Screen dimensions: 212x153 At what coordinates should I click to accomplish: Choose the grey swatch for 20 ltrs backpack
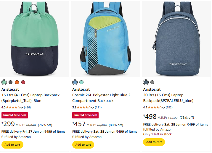tap(152, 82)
